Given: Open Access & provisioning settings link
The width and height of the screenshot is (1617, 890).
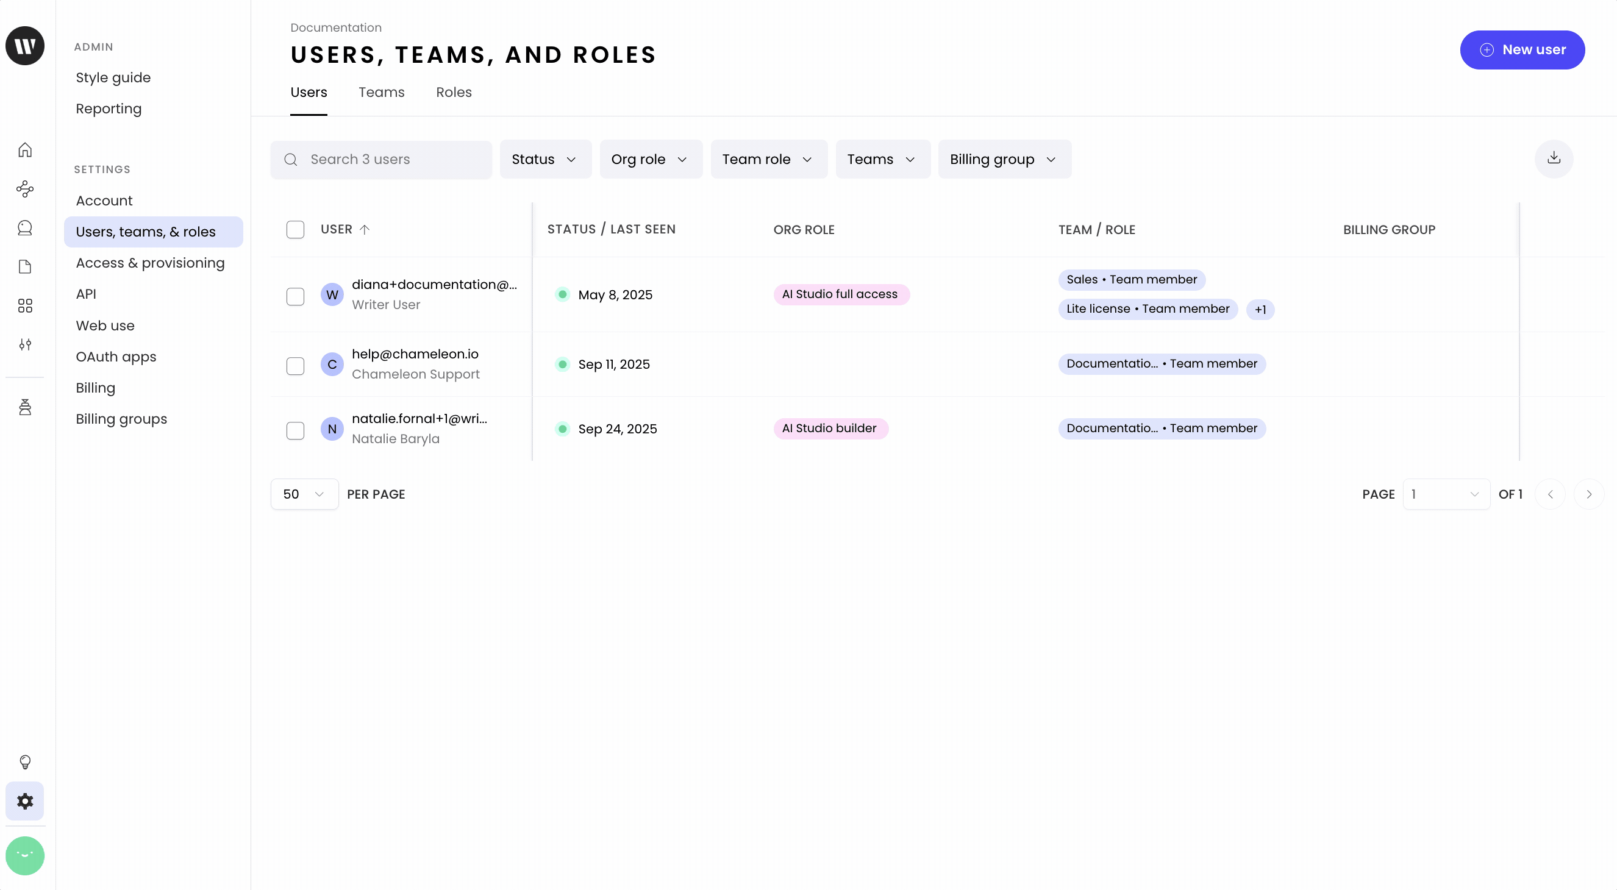Looking at the screenshot, I should 150,263.
